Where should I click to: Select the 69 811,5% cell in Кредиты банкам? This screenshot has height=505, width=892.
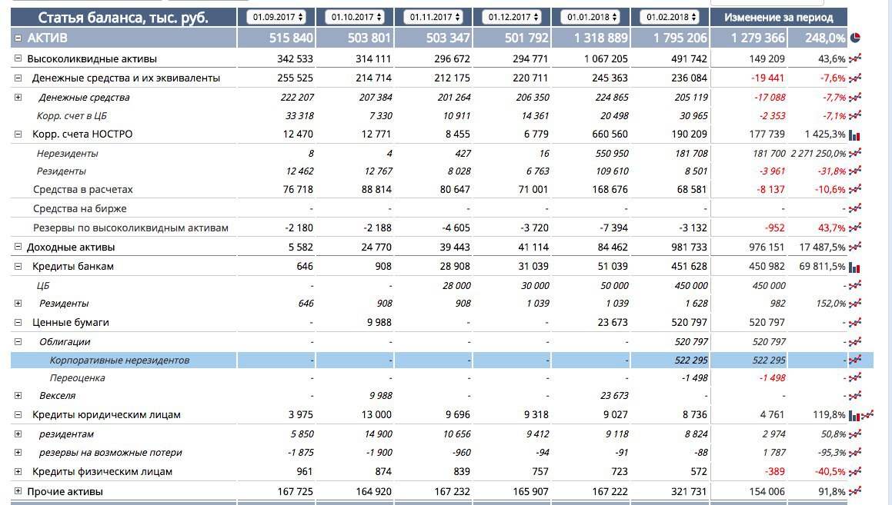822,267
